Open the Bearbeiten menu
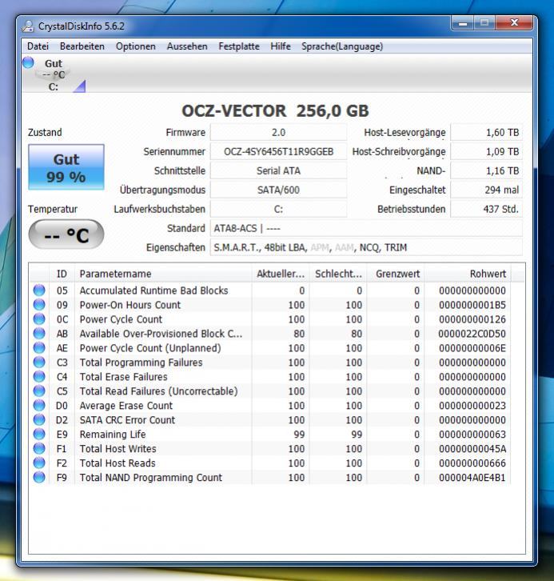 [x=82, y=46]
